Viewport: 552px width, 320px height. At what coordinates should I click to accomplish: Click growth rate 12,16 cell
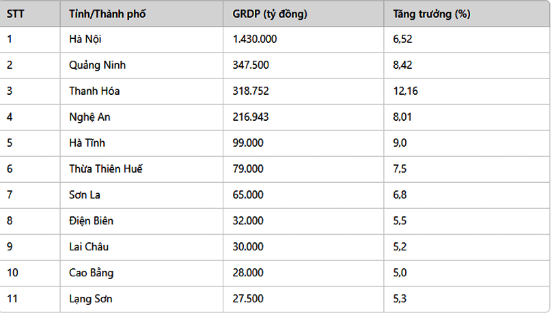click(467, 91)
